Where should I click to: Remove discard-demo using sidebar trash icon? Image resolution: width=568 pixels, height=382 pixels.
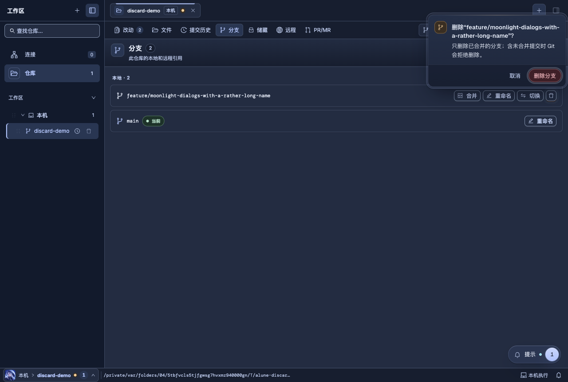[89, 131]
